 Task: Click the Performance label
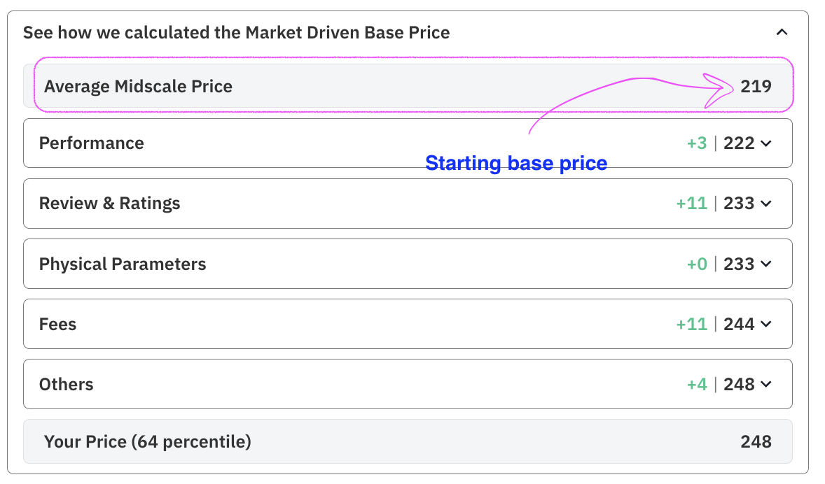tap(91, 143)
